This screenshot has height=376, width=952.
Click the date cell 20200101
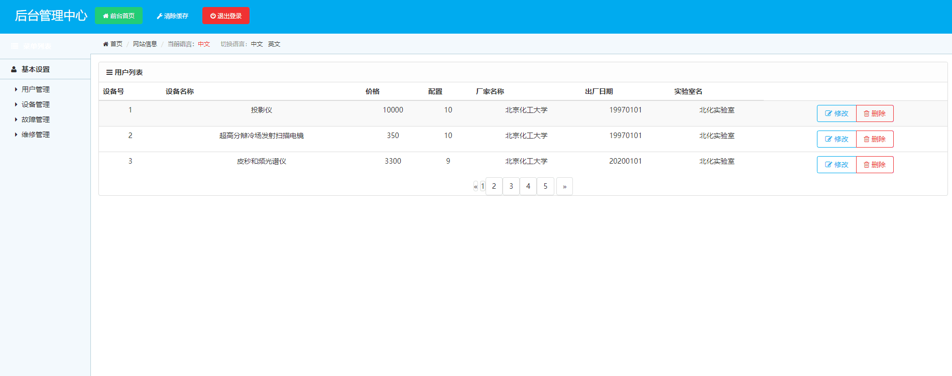626,161
